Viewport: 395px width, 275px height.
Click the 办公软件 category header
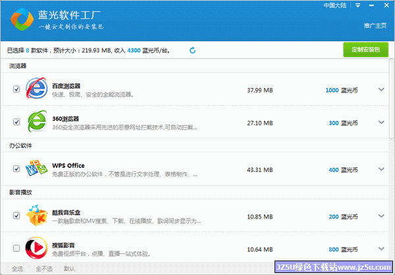[x=20, y=146]
